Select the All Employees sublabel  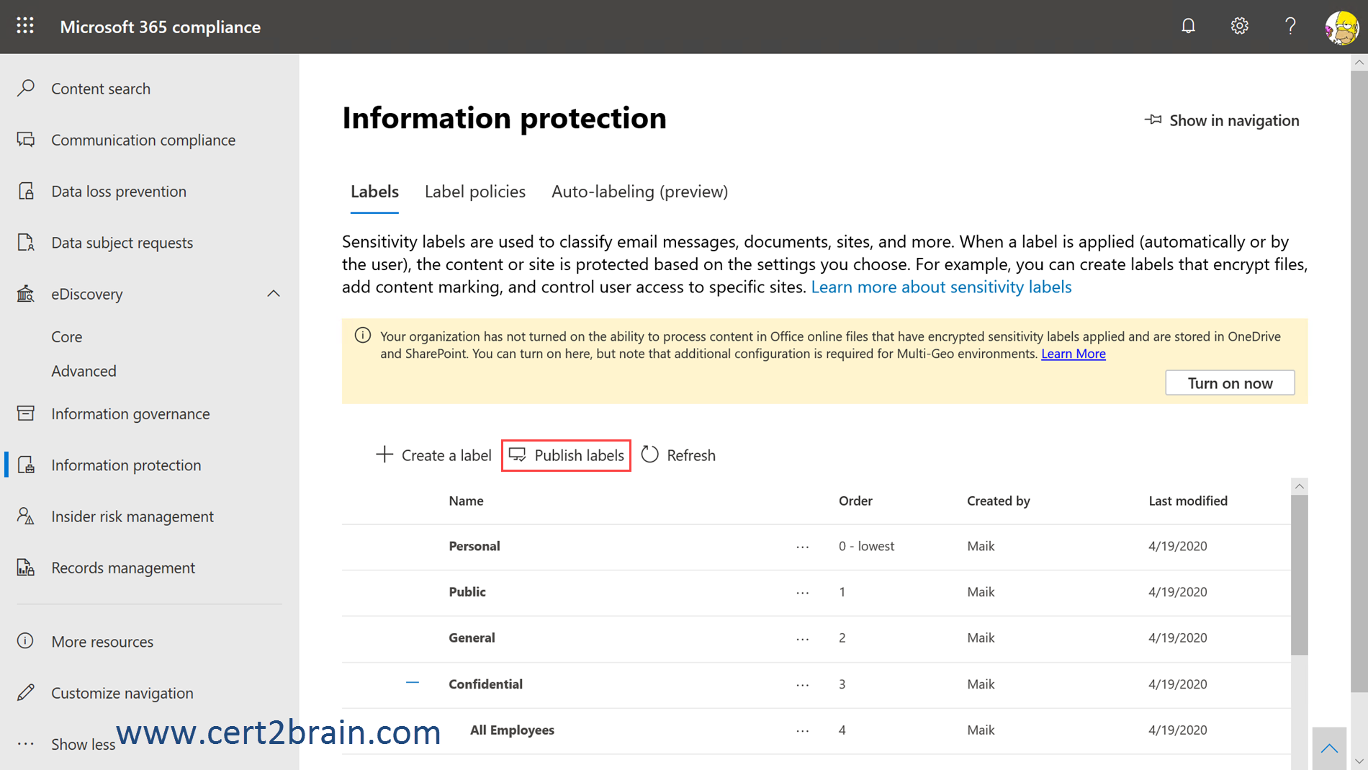(816, 730)
